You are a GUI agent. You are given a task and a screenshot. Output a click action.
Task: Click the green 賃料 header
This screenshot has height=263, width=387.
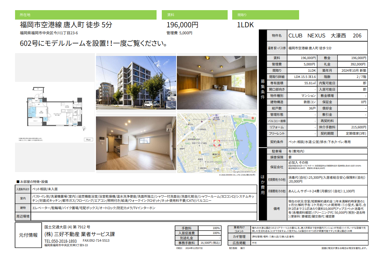pos(194,15)
